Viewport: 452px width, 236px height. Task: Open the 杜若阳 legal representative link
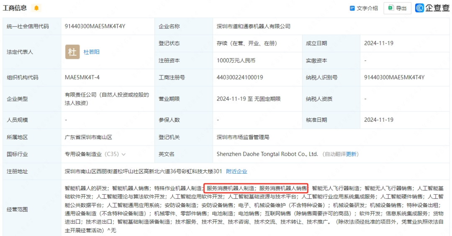91,52
